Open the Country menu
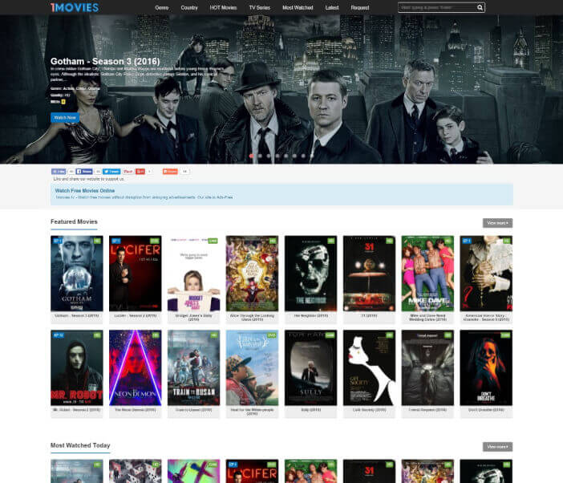Viewport: 563px width, 483px height. 189,7
